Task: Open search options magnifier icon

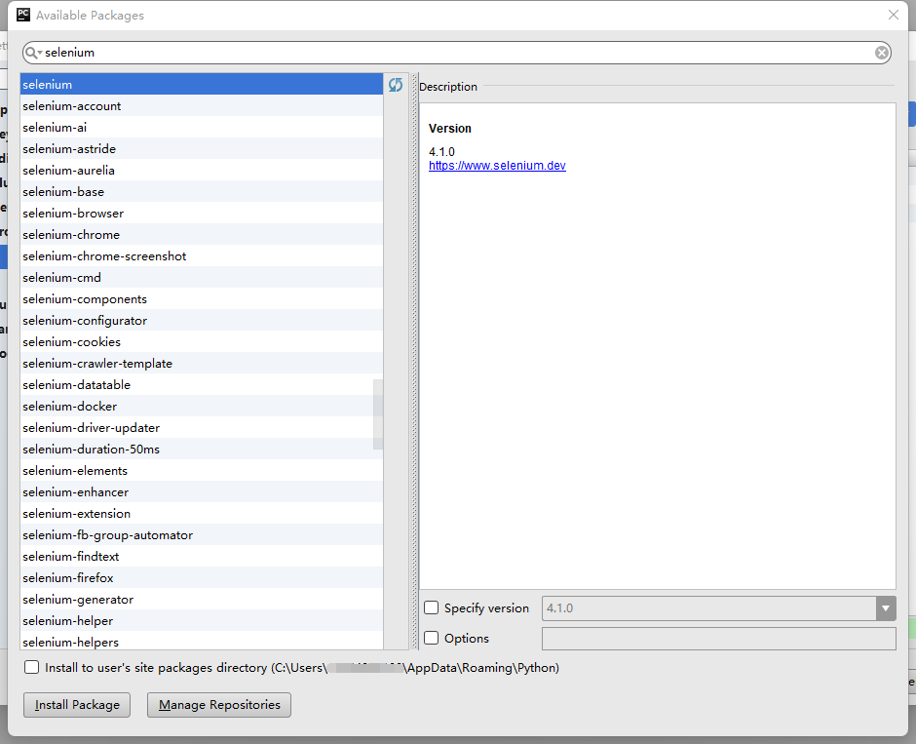Action: [33, 53]
